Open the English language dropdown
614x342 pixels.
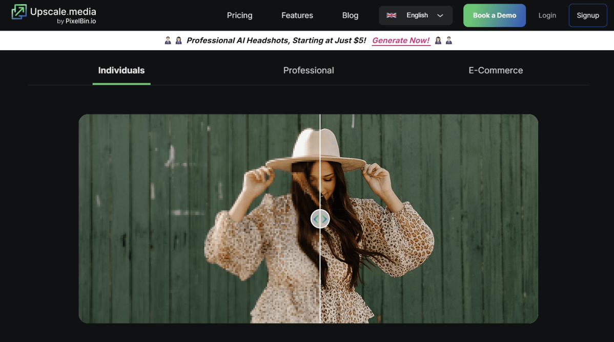(416, 15)
